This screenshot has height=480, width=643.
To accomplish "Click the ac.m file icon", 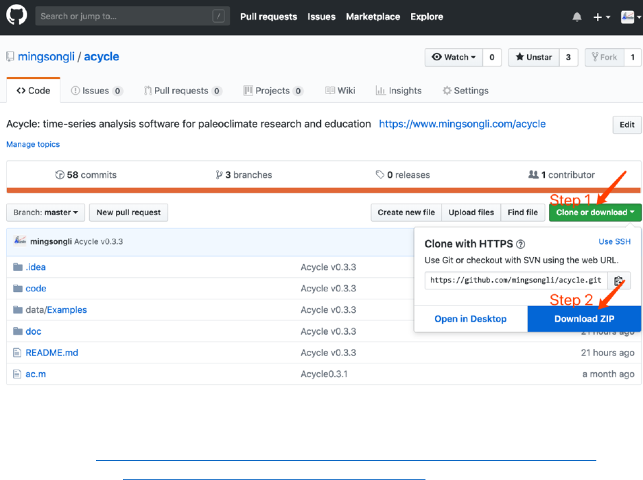I will (18, 374).
